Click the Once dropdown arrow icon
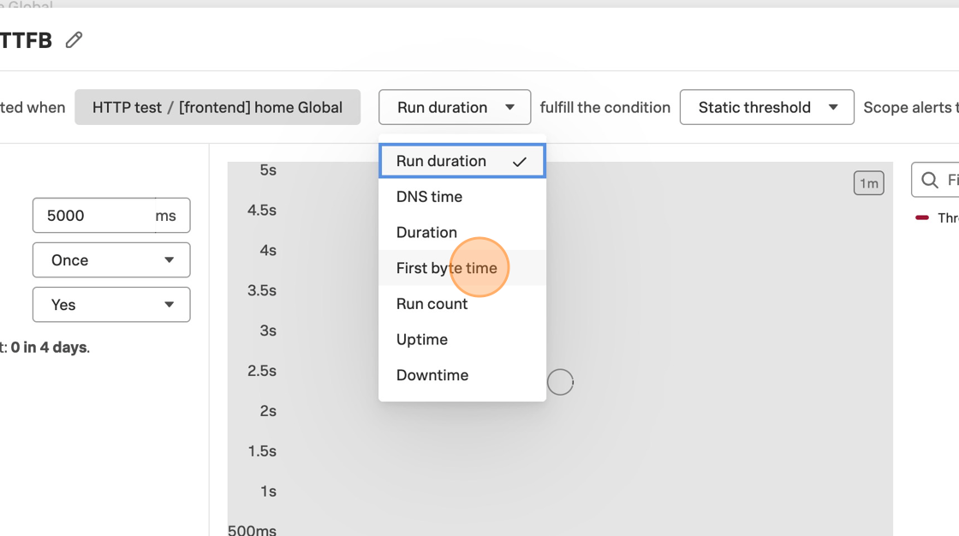959x536 pixels. point(169,260)
